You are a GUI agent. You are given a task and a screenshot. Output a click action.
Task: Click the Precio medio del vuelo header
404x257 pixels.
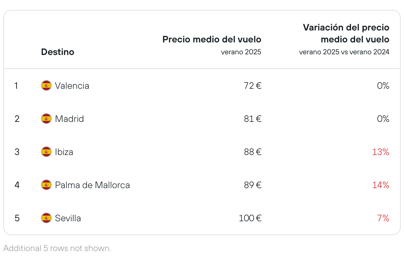click(212, 39)
